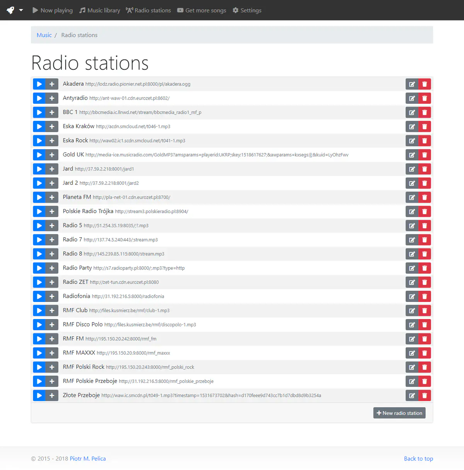The width and height of the screenshot is (464, 470).
Task: Play the Akadera radio station
Action: (39, 84)
